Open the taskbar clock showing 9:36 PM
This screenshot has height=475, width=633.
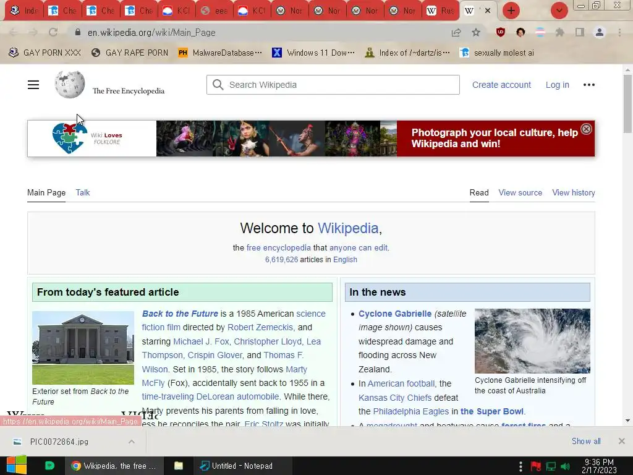point(599,466)
